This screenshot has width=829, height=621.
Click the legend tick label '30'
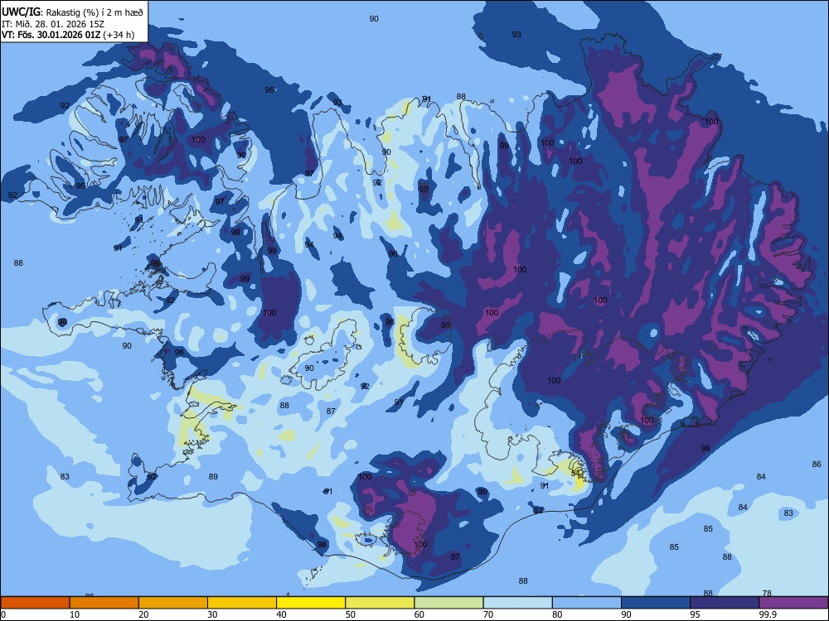[x=212, y=614]
